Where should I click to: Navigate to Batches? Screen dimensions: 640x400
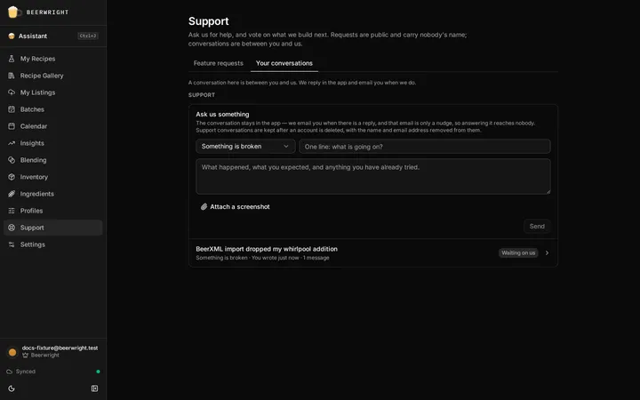click(x=53, y=109)
